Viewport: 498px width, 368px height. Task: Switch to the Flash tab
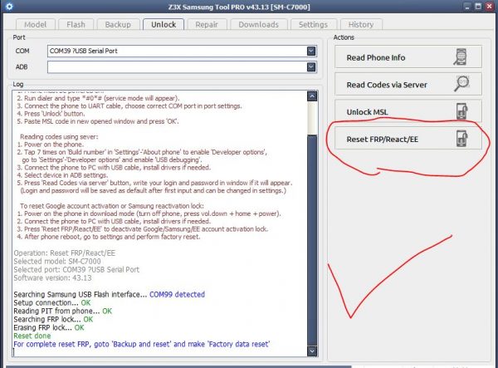(x=76, y=24)
